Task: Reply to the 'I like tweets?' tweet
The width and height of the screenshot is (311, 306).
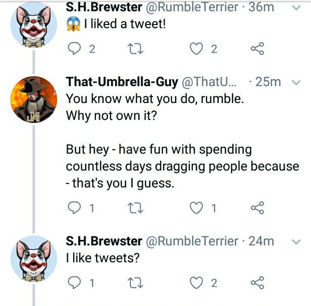Action: pyautogui.click(x=74, y=283)
